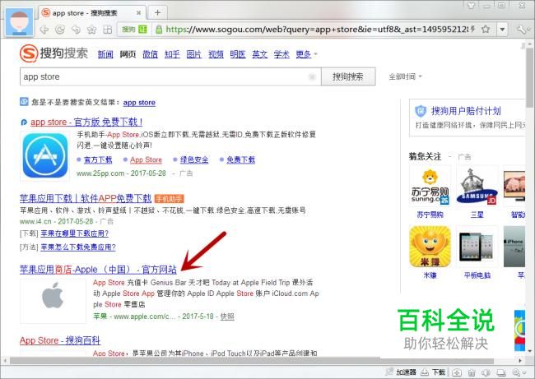The height and width of the screenshot is (379, 535).
Task: Open 下载 downloads in status bar
Action: tap(433, 372)
